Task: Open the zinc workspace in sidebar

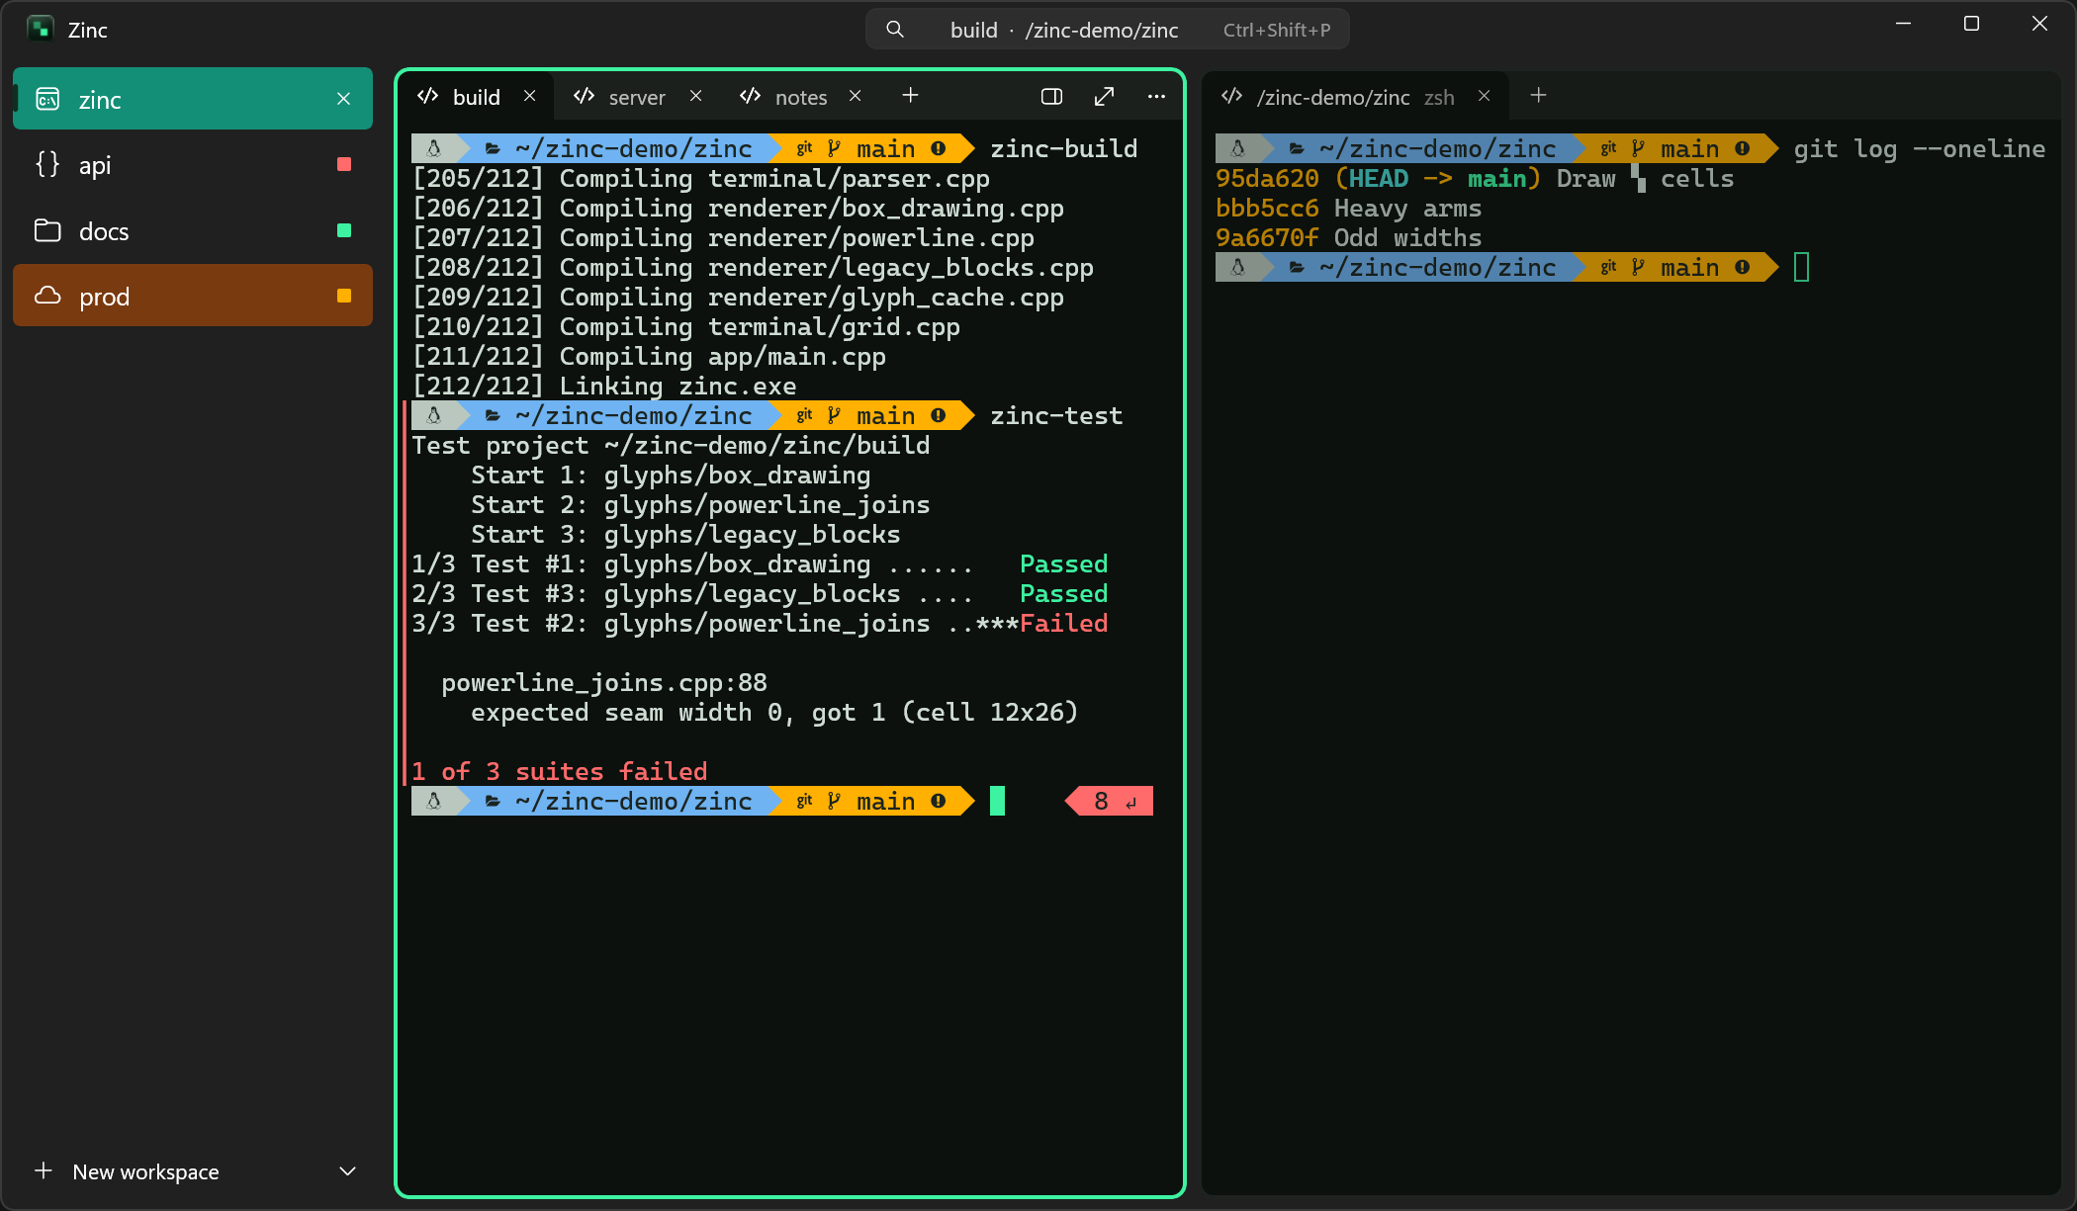Action: click(193, 99)
